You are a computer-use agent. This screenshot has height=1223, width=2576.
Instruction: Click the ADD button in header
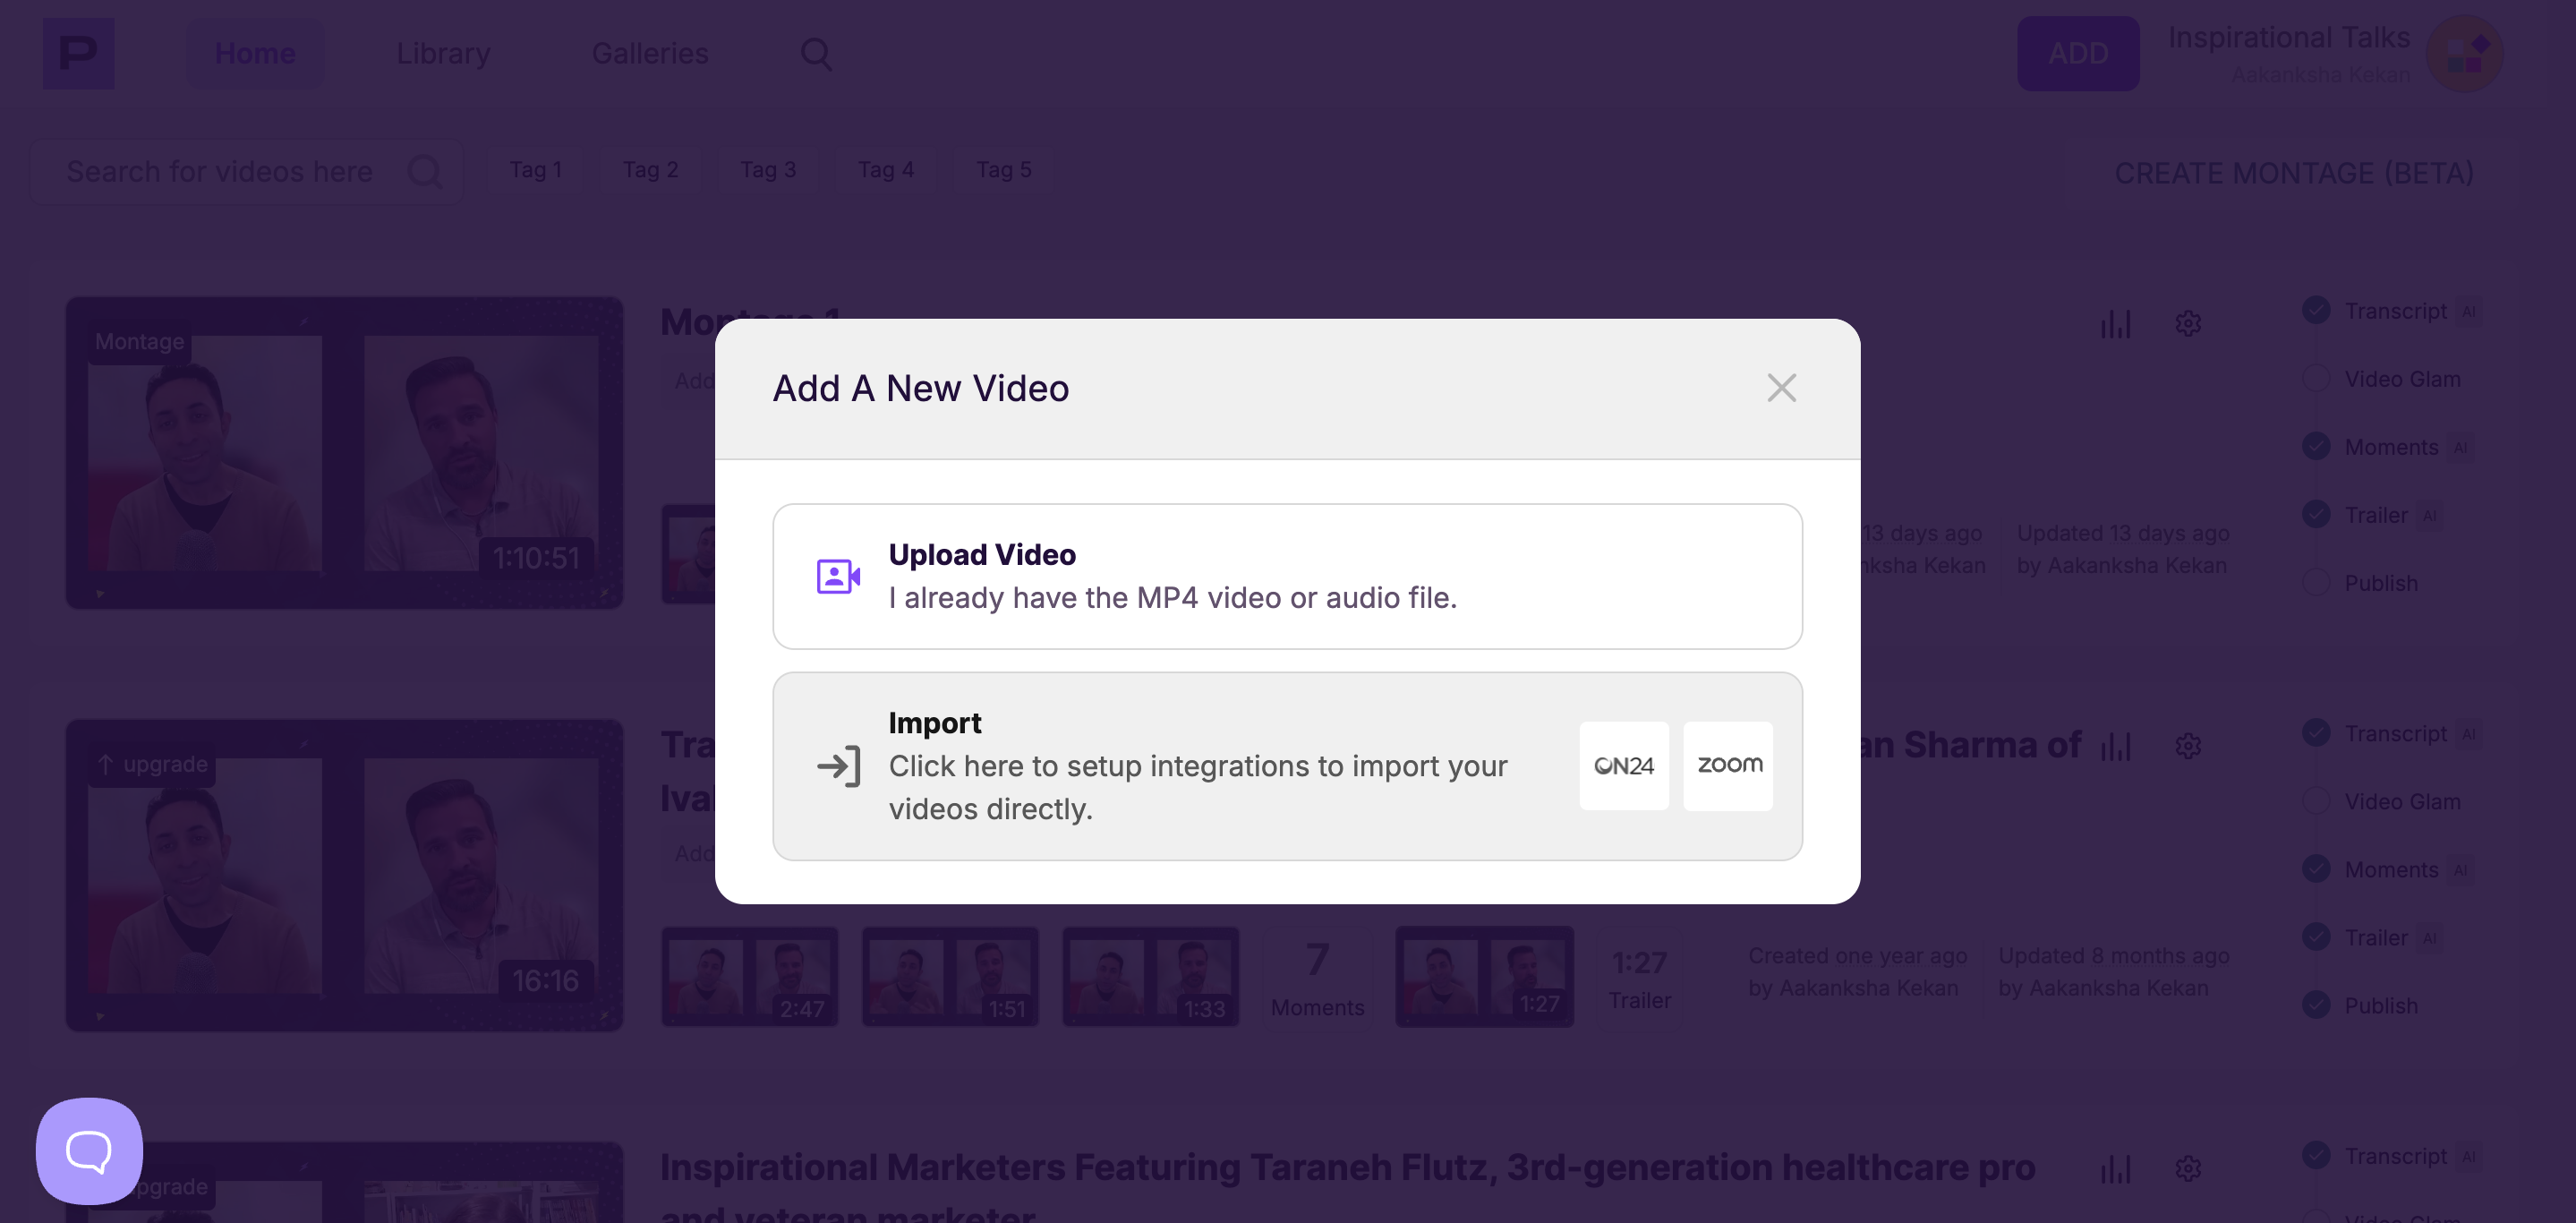[x=2077, y=54]
